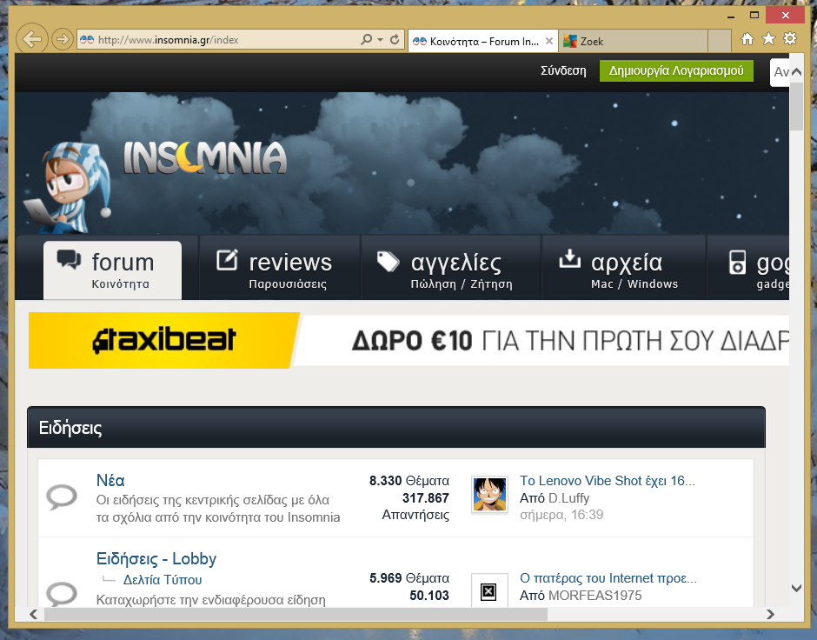Viewport: 817px width, 640px height.
Task: Click the horizontal scrollbar right arrow
Action: click(x=770, y=614)
